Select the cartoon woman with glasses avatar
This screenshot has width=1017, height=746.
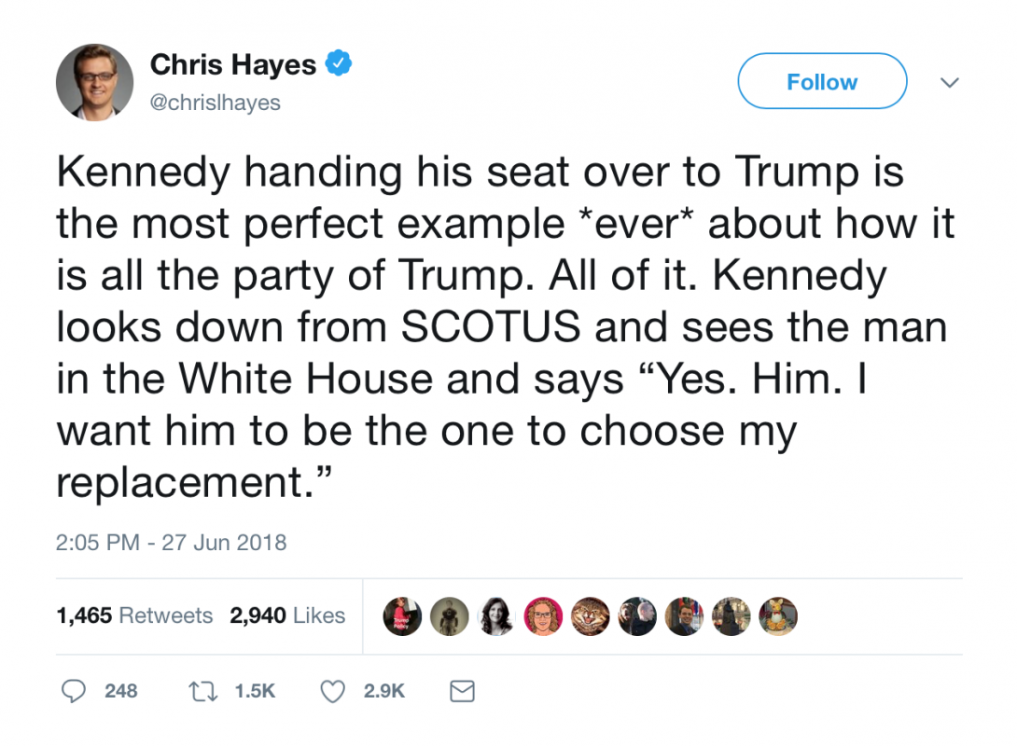pyautogui.click(x=544, y=615)
